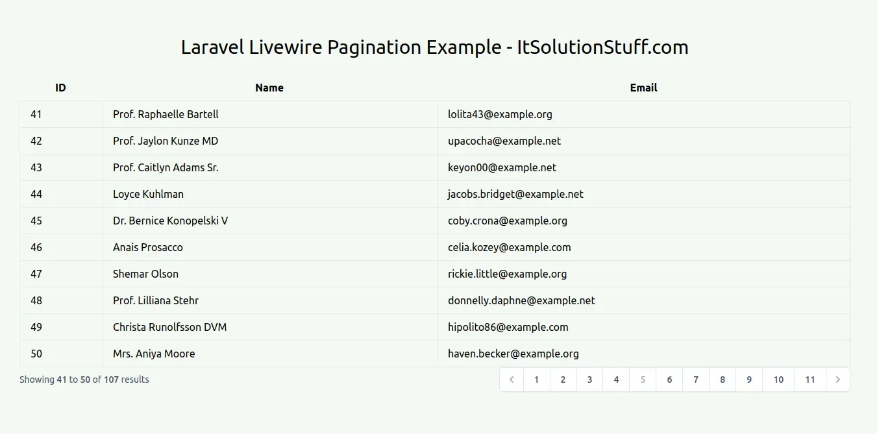877x434 pixels.
Task: Click email lolita43@example.org
Action: [x=500, y=114]
